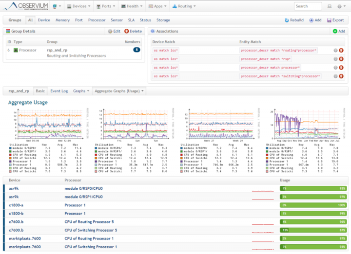Open the c1800-a device link

coord(16,205)
